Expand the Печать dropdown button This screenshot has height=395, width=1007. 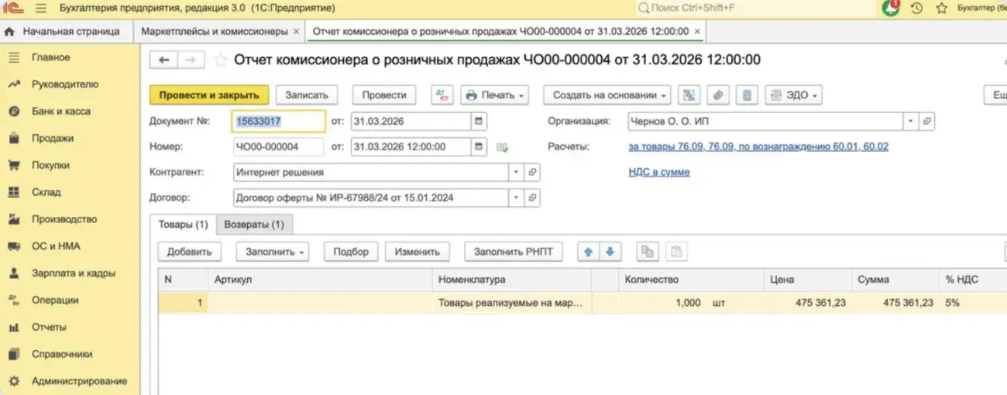(x=494, y=95)
